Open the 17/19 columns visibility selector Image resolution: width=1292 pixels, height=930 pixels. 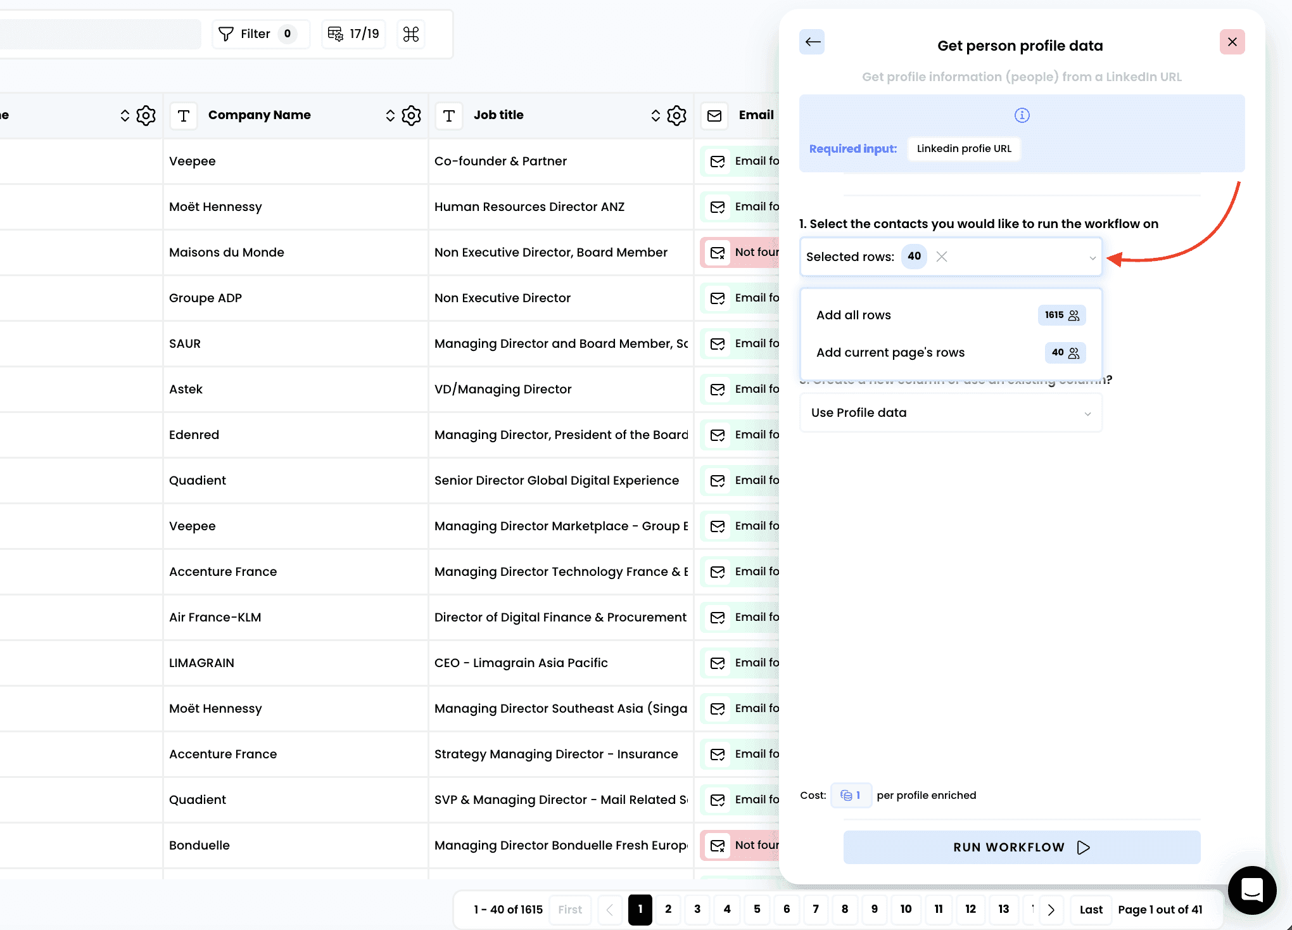point(354,34)
